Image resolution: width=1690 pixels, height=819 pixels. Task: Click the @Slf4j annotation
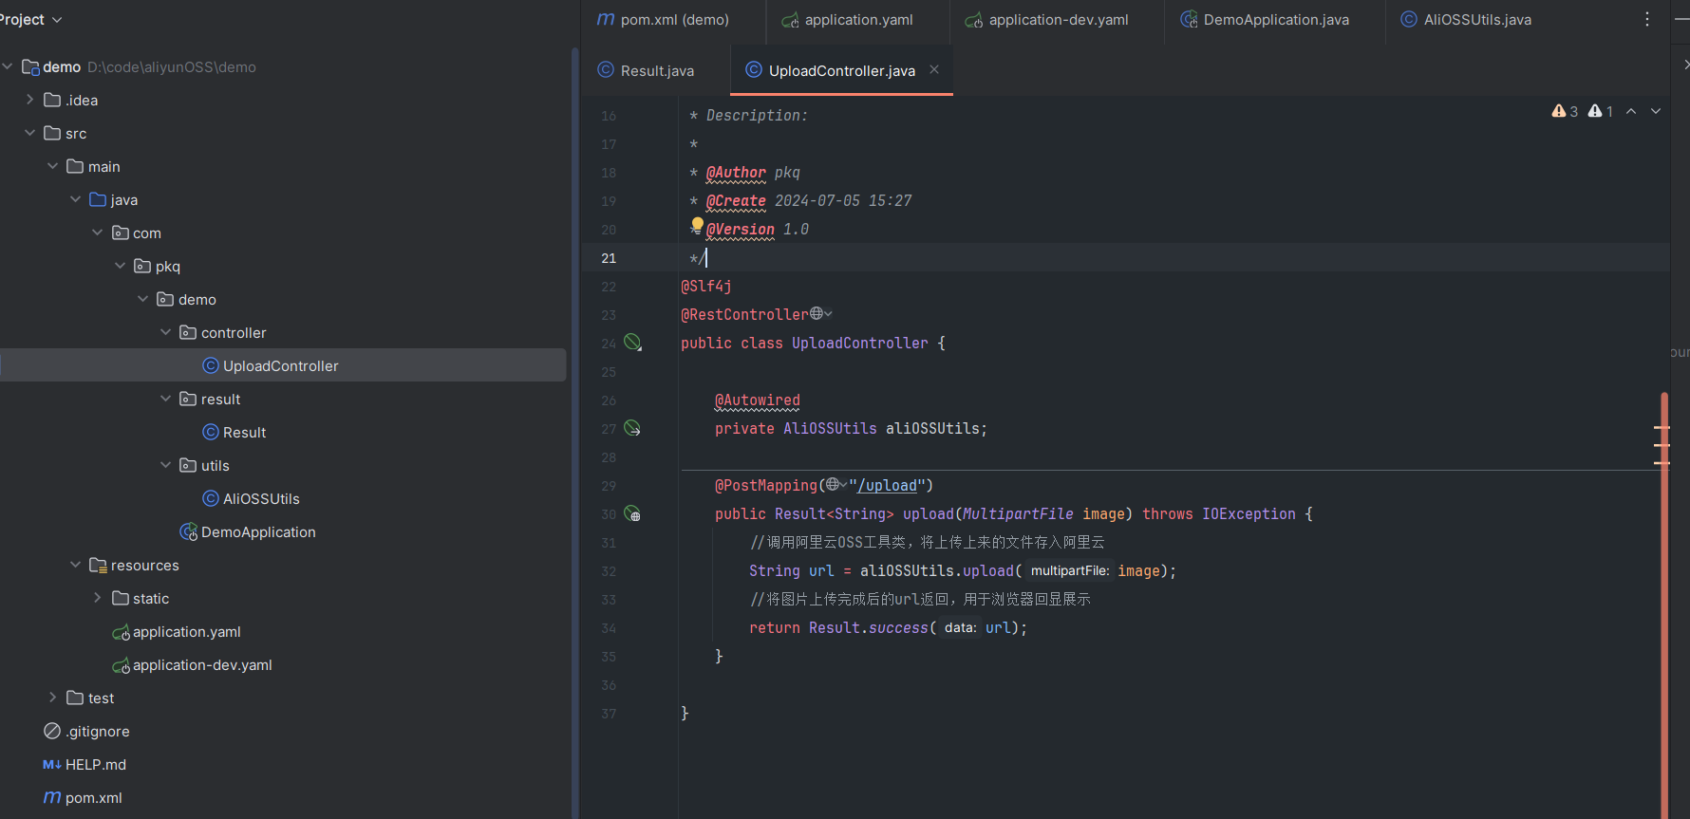click(705, 286)
